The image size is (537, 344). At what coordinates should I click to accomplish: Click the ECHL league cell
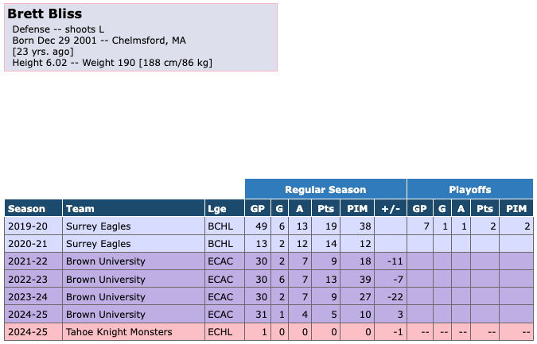[x=219, y=331]
